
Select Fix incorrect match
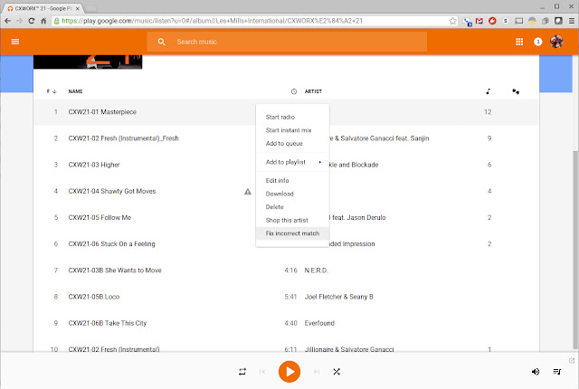coord(292,233)
